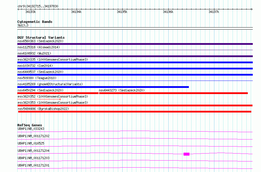Open the UBAP1|NR_033243 transcript label
The image size is (261, 172).
click(x=31, y=129)
